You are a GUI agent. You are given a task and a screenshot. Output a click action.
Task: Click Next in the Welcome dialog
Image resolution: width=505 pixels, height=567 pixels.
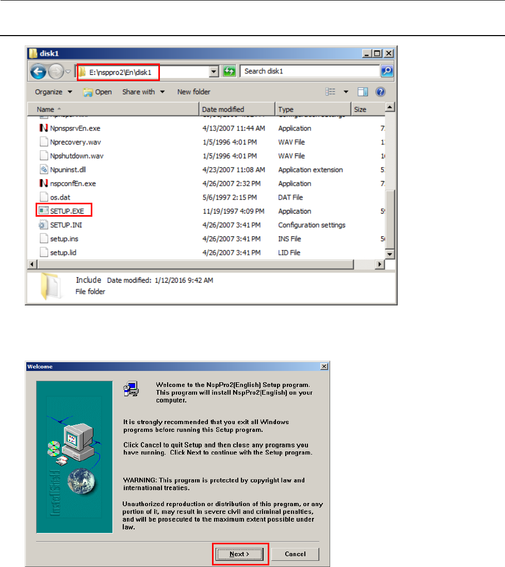pyautogui.click(x=239, y=554)
